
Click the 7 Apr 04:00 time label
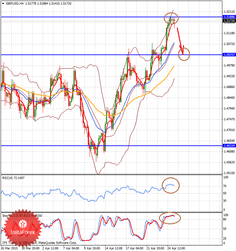71,248
